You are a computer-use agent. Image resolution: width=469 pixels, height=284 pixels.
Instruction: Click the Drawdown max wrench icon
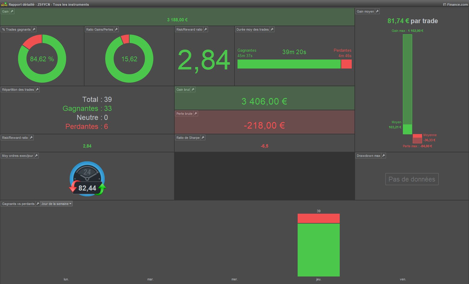tap(384, 156)
